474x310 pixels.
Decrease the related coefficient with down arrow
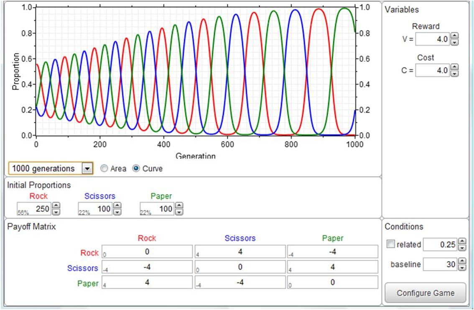(462, 248)
